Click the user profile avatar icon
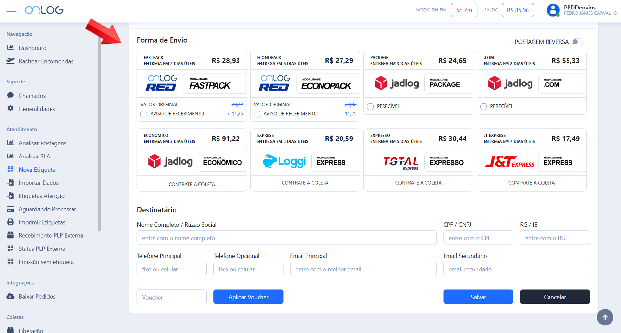The width and height of the screenshot is (621, 333). click(553, 10)
